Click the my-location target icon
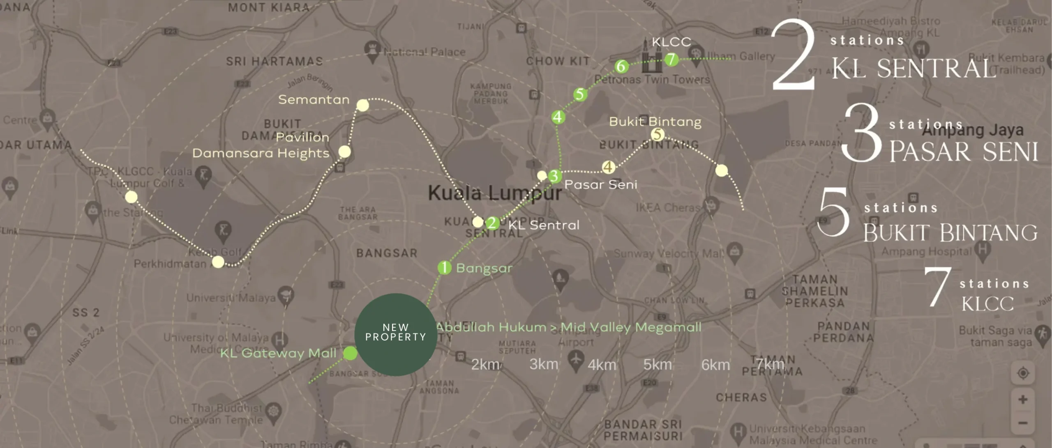Screen dimensions: 1052x448 pos(1023,373)
